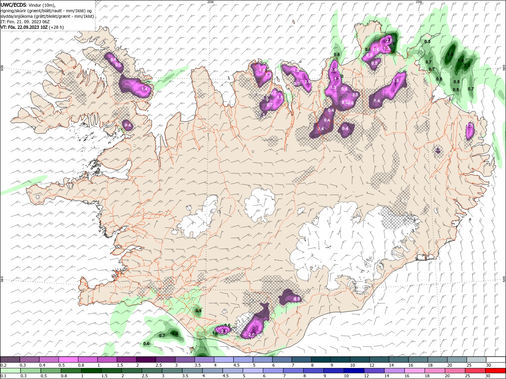Click the pale green 0.1 rainfall legend swatch
The image size is (506, 379).
tap(10, 371)
